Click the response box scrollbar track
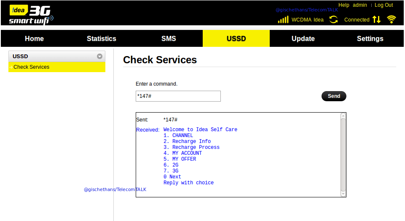The width and height of the screenshot is (405, 221). pos(343,154)
